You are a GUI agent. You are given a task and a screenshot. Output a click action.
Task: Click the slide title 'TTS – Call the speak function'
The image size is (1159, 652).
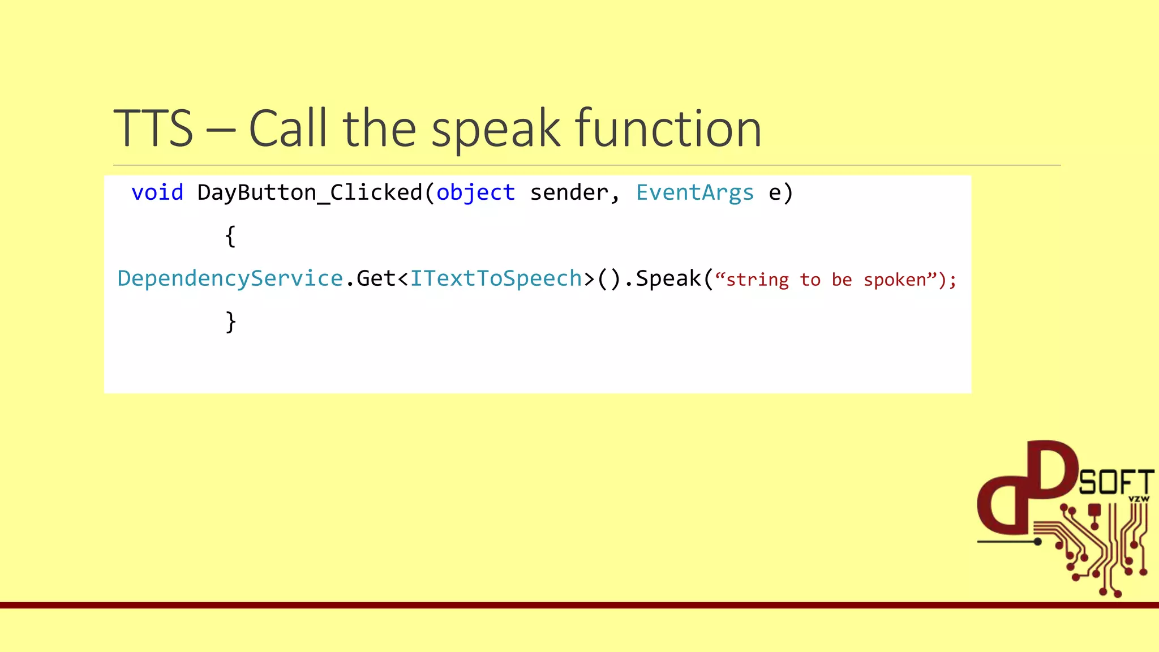[x=437, y=129]
